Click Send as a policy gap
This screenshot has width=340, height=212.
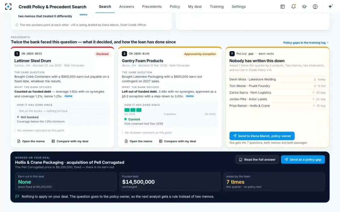pyautogui.click(x=303, y=159)
